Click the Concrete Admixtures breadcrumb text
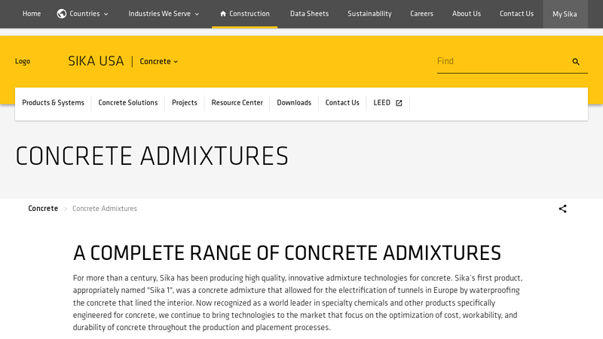 [105, 209]
